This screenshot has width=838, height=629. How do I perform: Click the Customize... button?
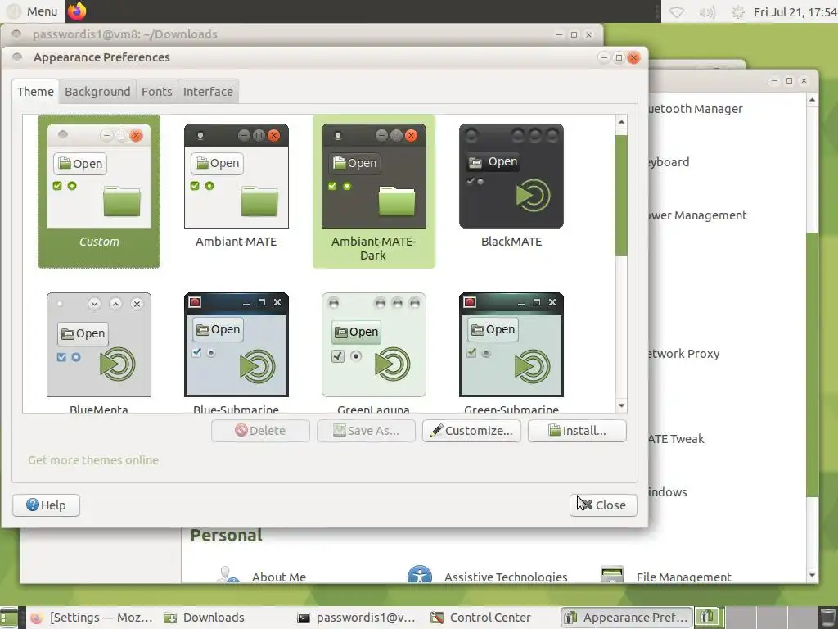tap(471, 431)
